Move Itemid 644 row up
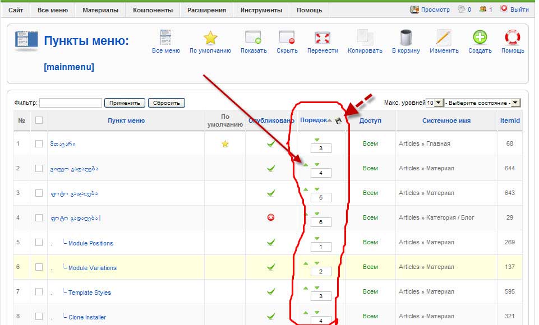This screenshot has height=325, width=539. (x=306, y=165)
